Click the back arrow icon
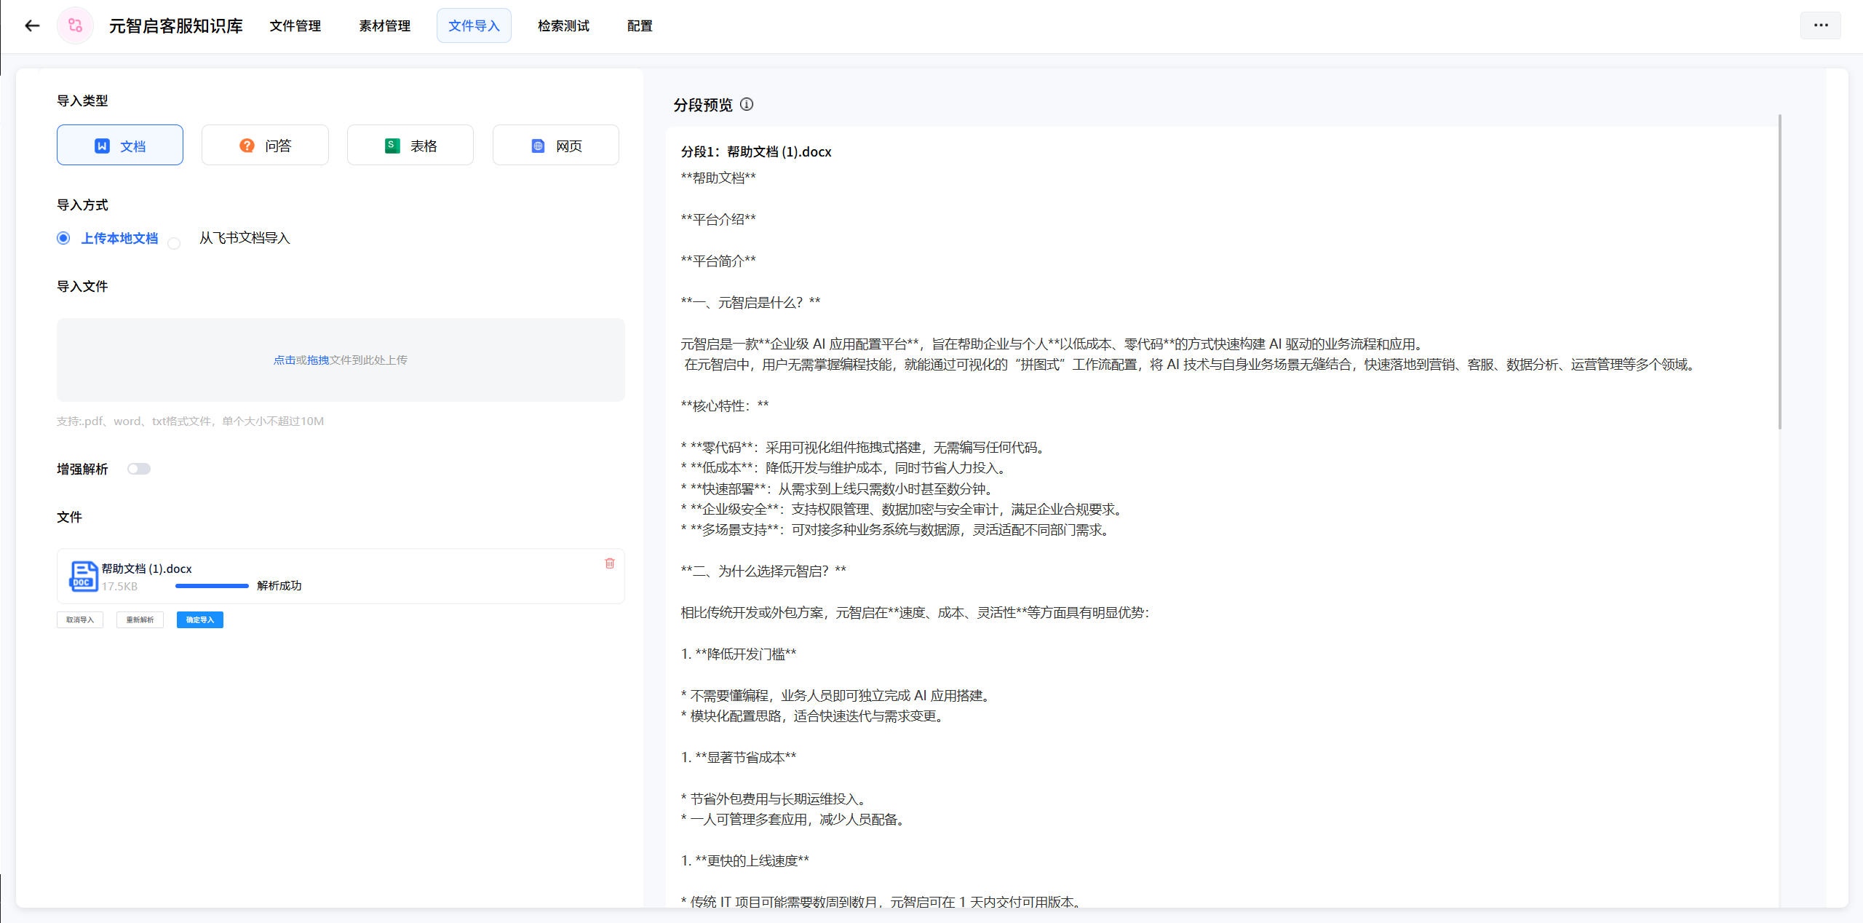 [x=32, y=26]
